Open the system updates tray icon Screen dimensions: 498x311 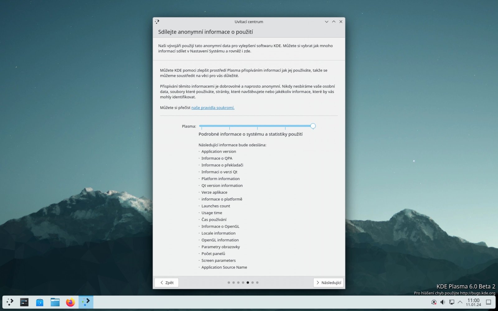tap(434, 302)
